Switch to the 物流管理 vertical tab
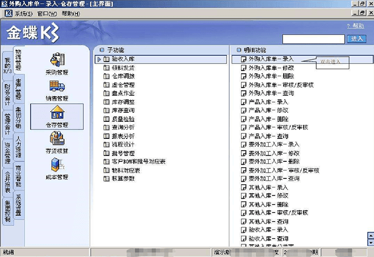374x257 pixels. pyautogui.click(x=19, y=60)
